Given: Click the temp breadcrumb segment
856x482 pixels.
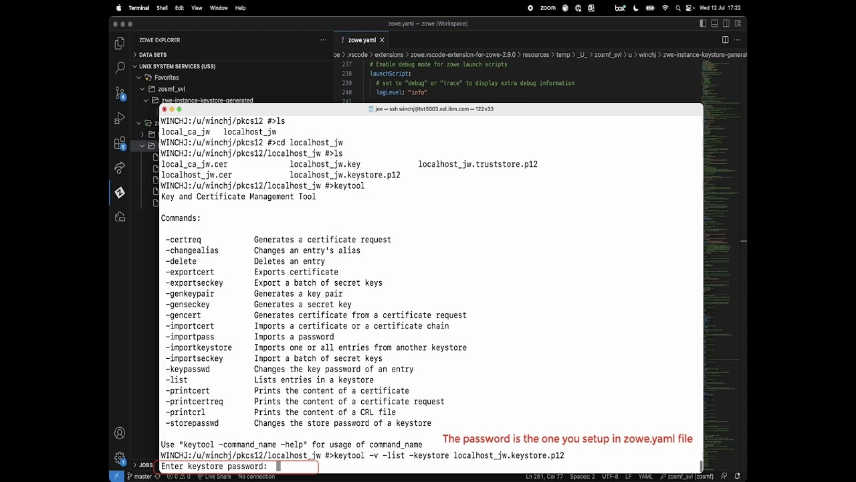Looking at the screenshot, I should click(563, 55).
